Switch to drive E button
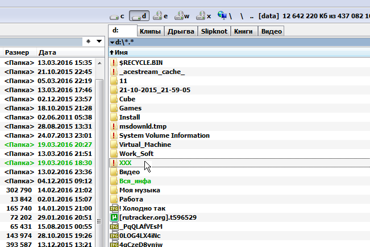Viewport: 370px width, 247px height. tap(160, 16)
